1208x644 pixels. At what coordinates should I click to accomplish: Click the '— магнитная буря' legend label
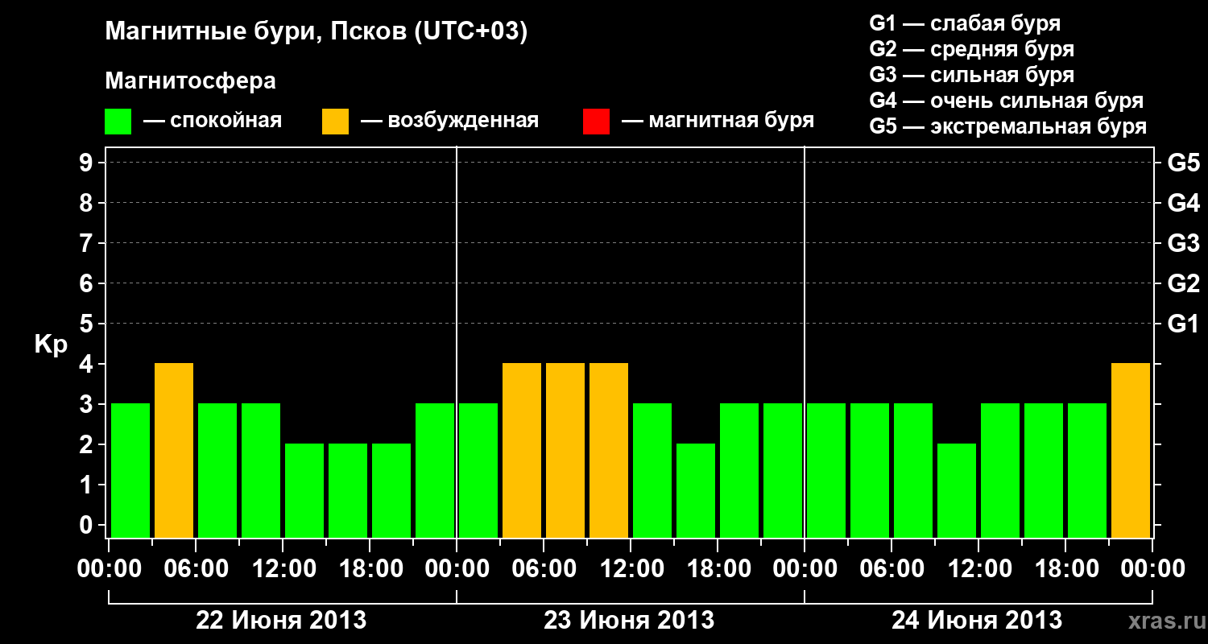(718, 121)
